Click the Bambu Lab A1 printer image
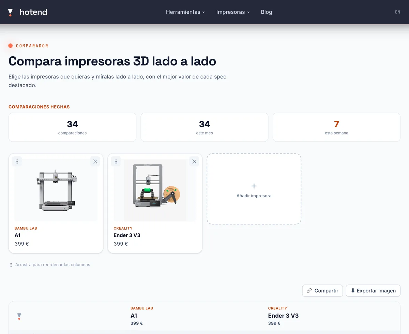The width and height of the screenshot is (409, 334). (x=56, y=190)
